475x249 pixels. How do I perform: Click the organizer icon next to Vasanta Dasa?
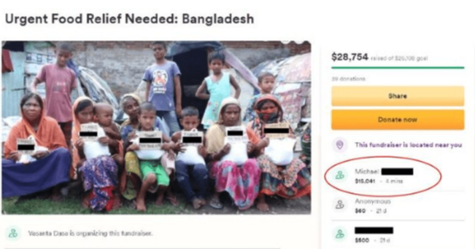[13, 233]
